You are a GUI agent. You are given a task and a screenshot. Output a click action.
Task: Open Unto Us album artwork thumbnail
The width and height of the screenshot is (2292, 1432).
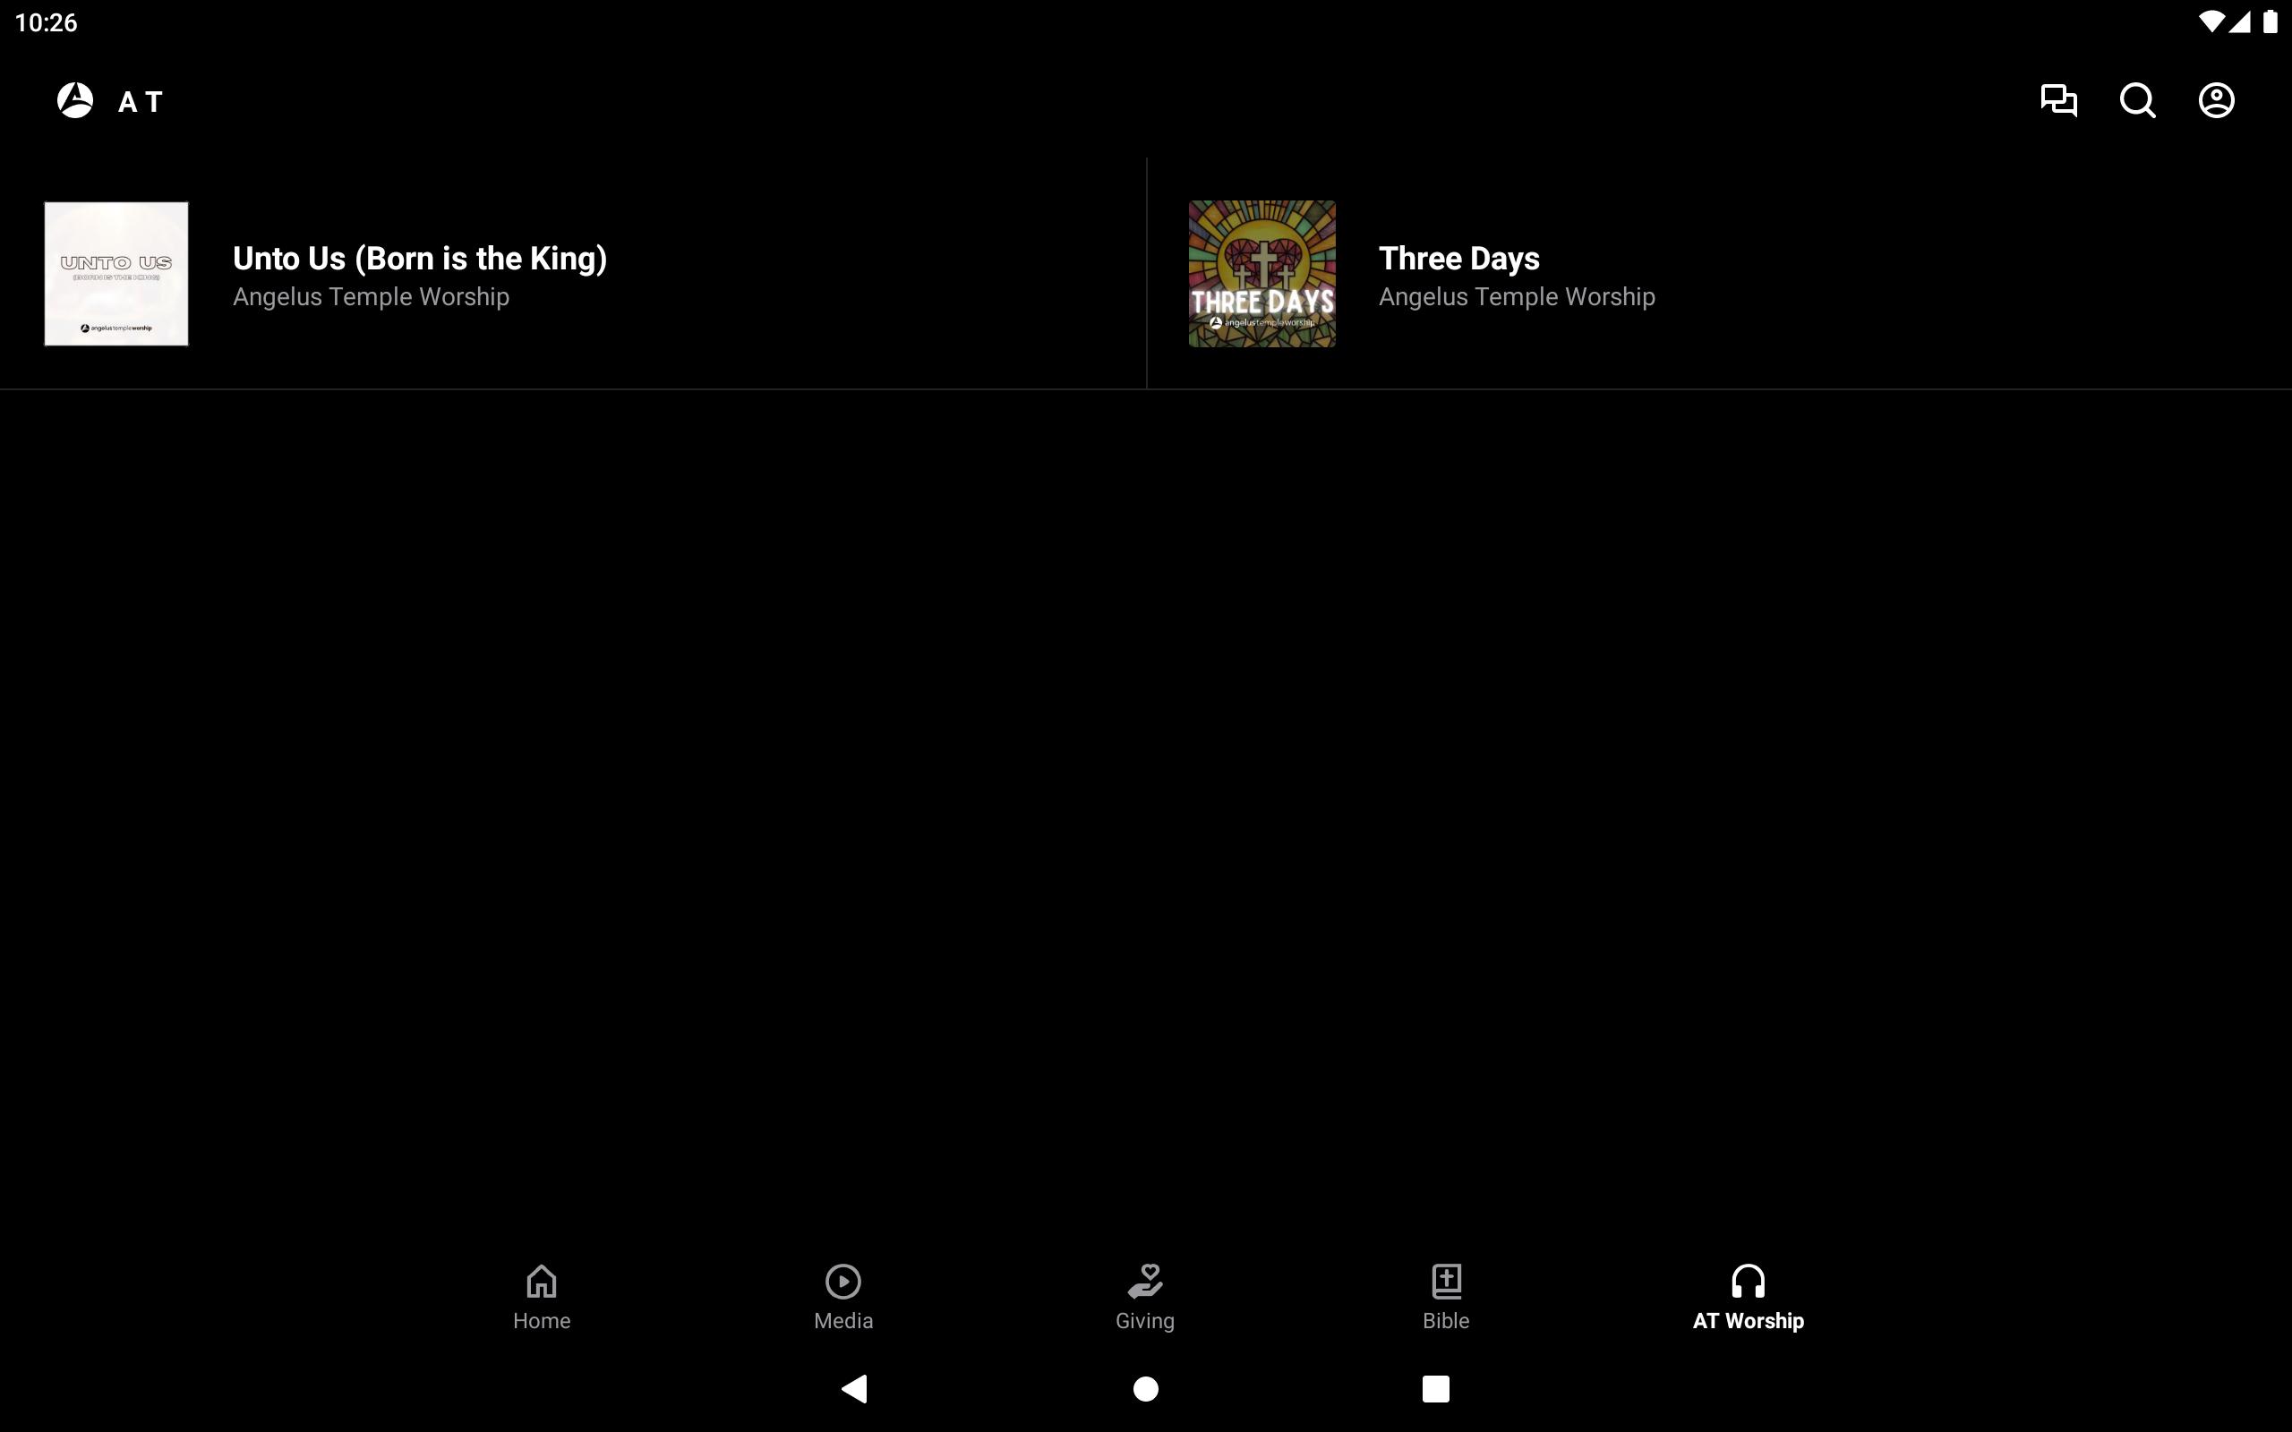pos(116,274)
